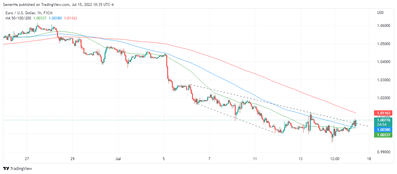The width and height of the screenshot is (397, 174).
Task: Click the TradingView logo icon
Action: [6, 168]
